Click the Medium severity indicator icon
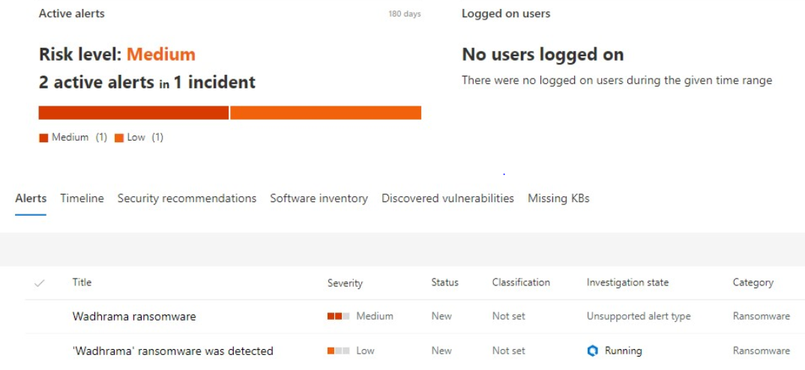Image resolution: width=805 pixels, height=370 pixels. click(338, 316)
